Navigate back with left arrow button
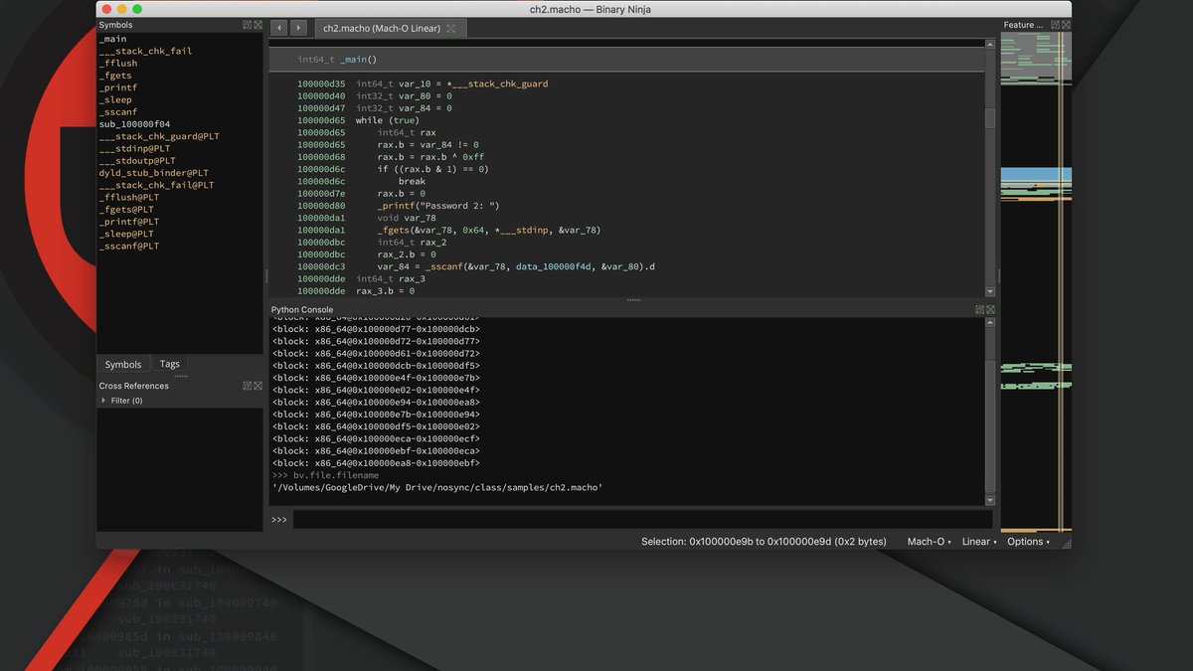Image resolution: width=1193 pixels, height=671 pixels. coord(279,28)
